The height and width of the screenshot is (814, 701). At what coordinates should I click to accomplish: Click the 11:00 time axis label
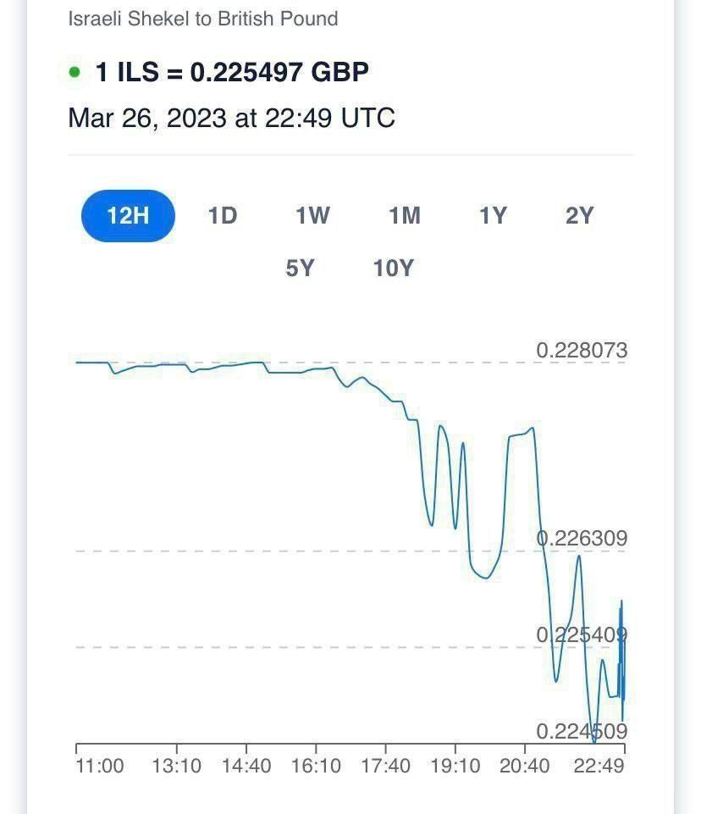click(x=99, y=767)
